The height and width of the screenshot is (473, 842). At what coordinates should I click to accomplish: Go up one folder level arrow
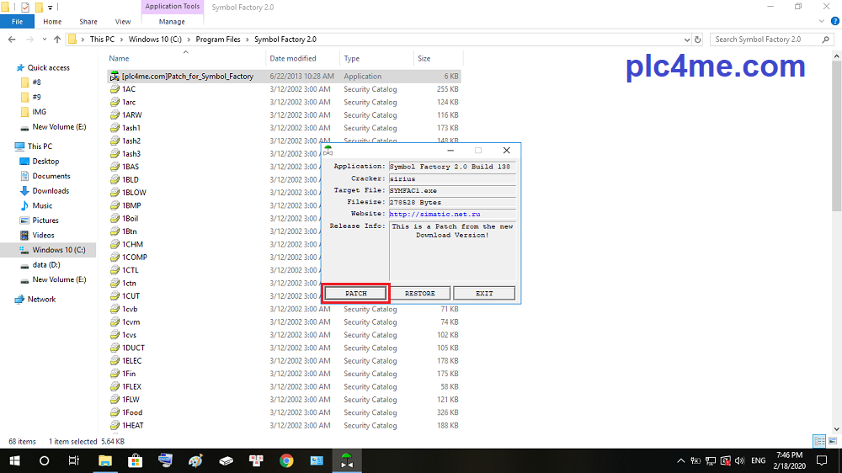pyautogui.click(x=57, y=40)
